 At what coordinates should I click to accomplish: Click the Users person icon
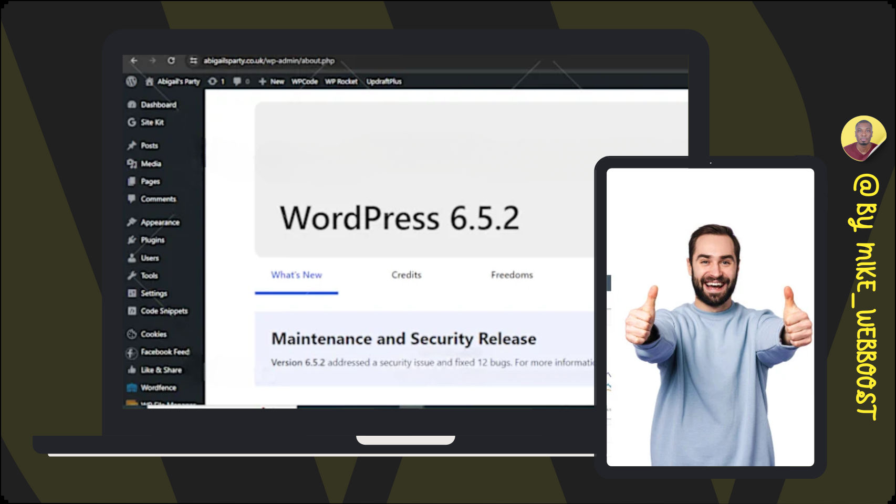coord(132,258)
